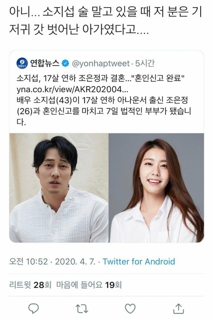Open the quoted tweet headline text

point(100,78)
